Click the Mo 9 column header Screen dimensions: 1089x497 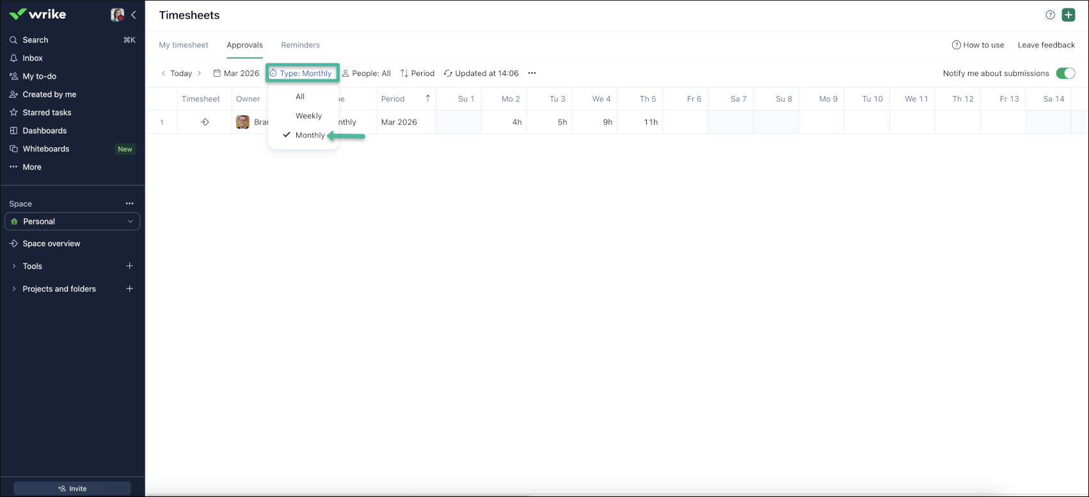822,99
